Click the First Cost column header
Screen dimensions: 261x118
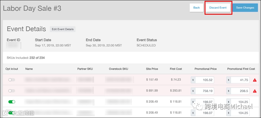(x=176, y=69)
